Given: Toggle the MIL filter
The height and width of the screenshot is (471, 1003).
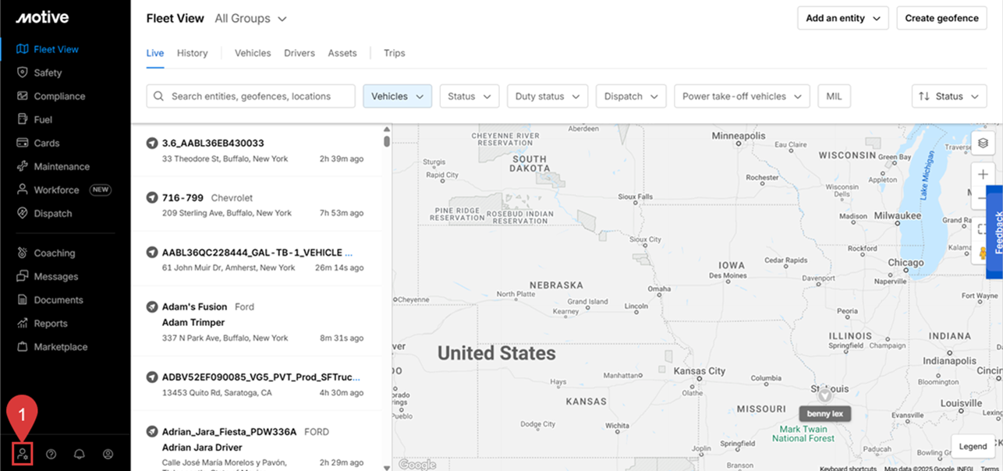Looking at the screenshot, I should pyautogui.click(x=834, y=96).
